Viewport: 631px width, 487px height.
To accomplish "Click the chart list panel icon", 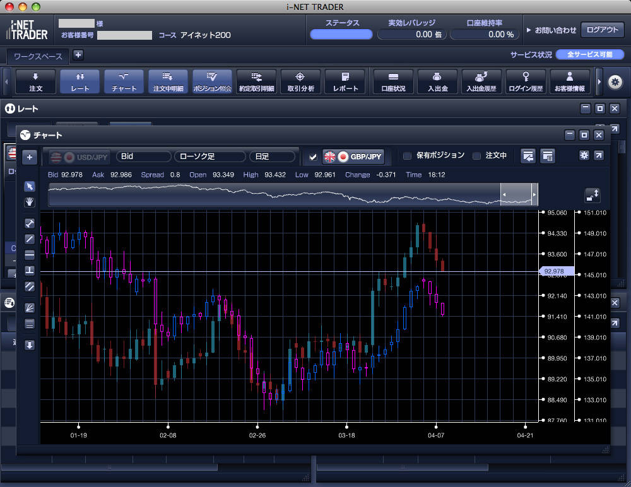I will [x=548, y=156].
